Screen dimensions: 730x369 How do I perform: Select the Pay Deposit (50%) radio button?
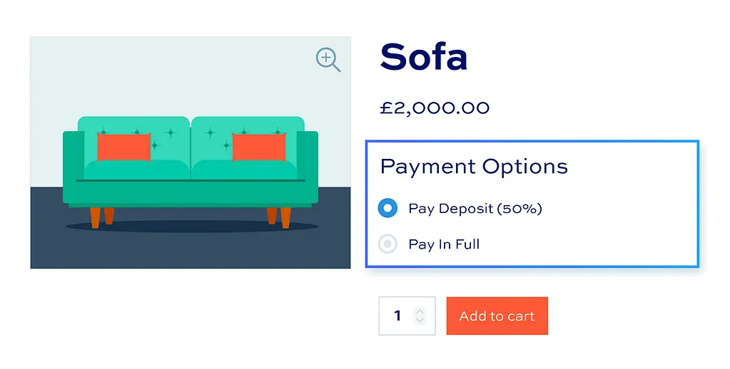coord(387,208)
